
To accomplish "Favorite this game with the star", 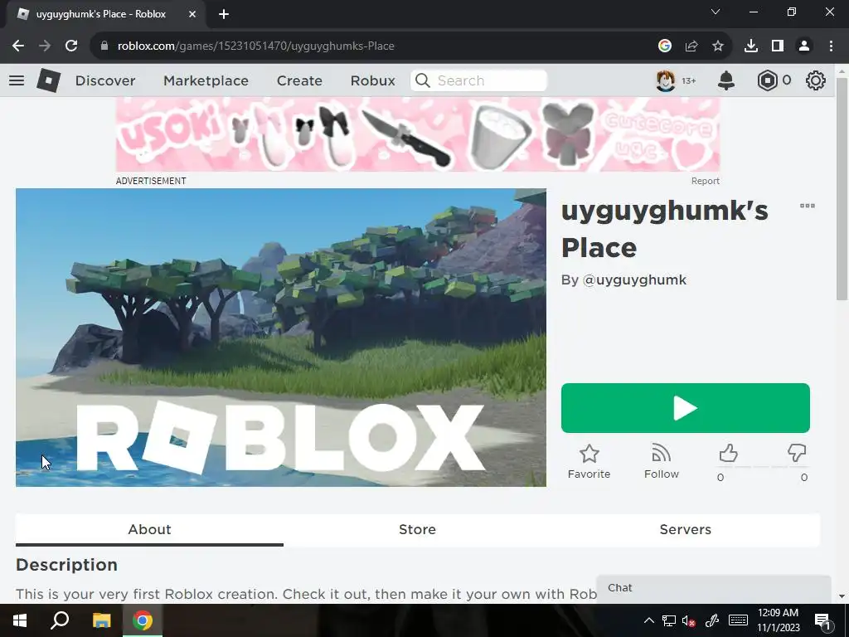I will coord(589,461).
